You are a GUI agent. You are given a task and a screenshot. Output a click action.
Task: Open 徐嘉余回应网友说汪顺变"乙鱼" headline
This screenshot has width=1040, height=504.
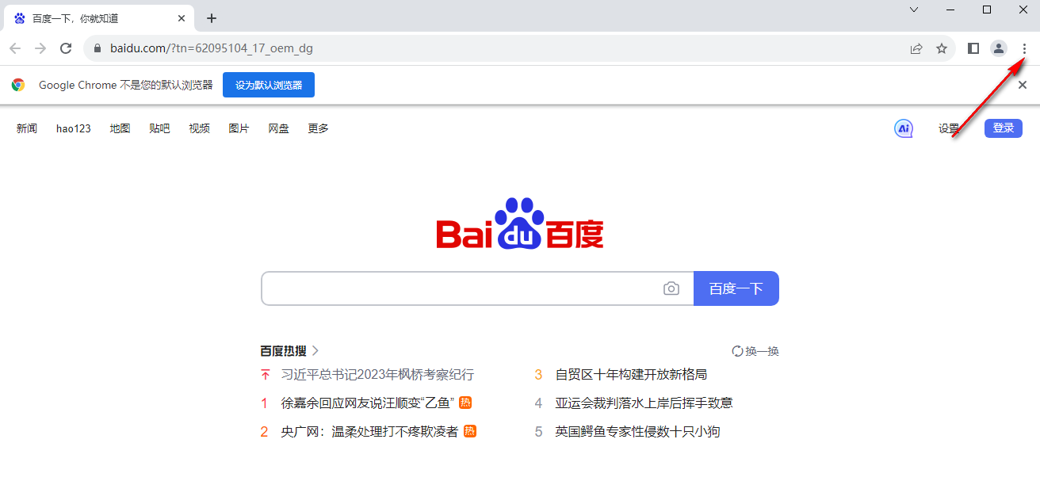[368, 403]
